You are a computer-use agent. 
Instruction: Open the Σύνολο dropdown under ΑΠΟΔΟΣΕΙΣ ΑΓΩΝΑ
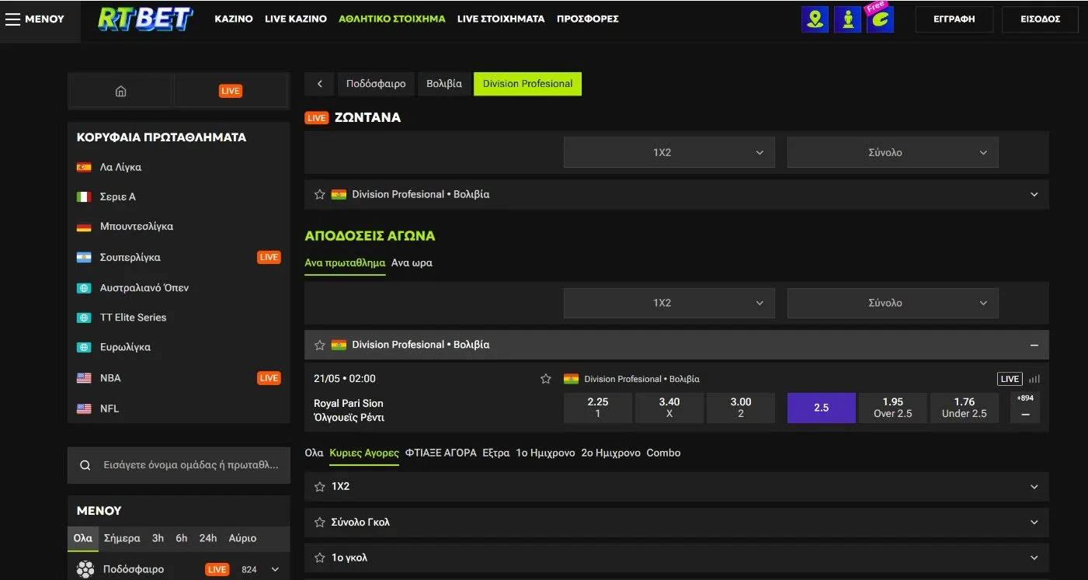pos(893,303)
